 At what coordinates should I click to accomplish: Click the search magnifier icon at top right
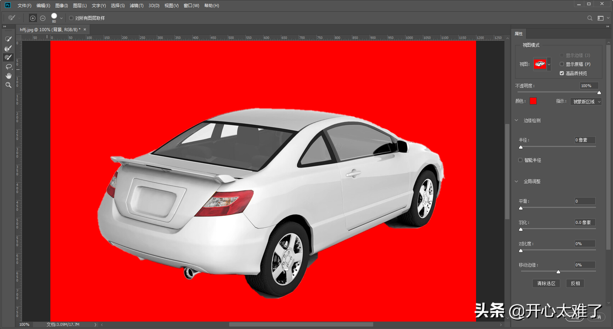tap(590, 18)
